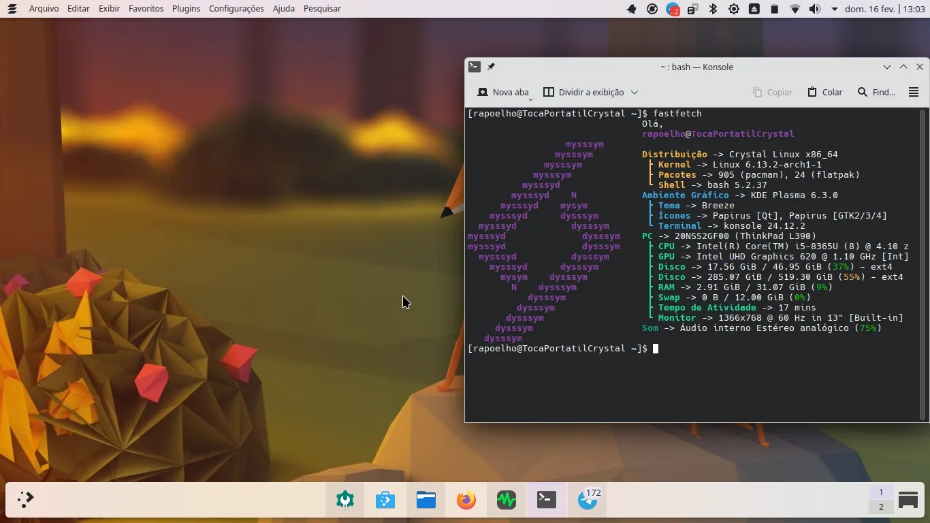This screenshot has width=930, height=523.
Task: Open the clipboard tray icon
Action: tap(693, 9)
